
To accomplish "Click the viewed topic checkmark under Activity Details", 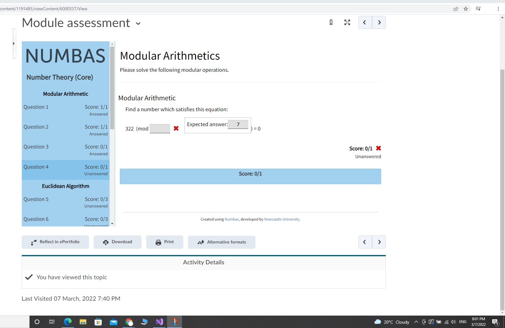I will point(29,277).
